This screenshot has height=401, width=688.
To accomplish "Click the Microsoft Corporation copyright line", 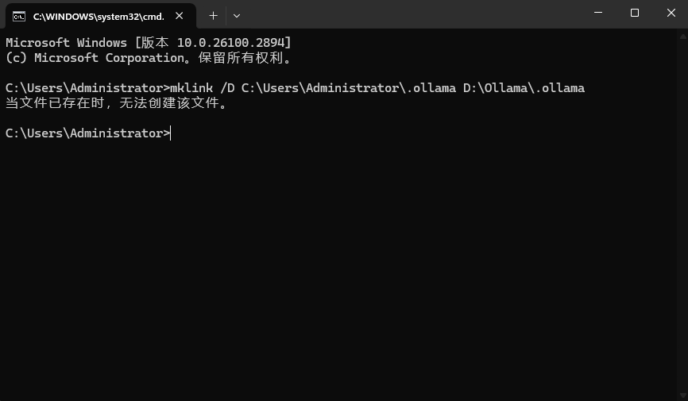I will [149, 58].
